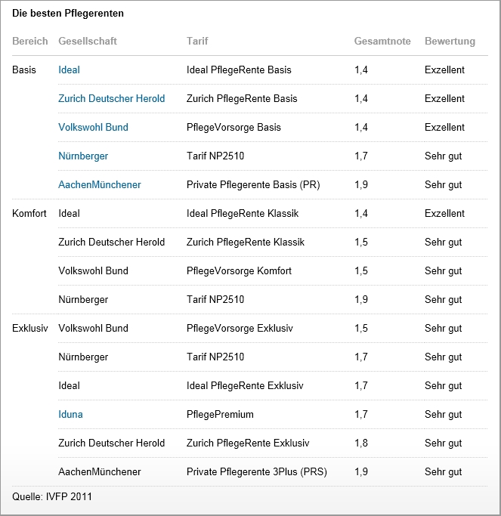Open the Iduna link
Screen dimensions: 501x516
pos(70,414)
